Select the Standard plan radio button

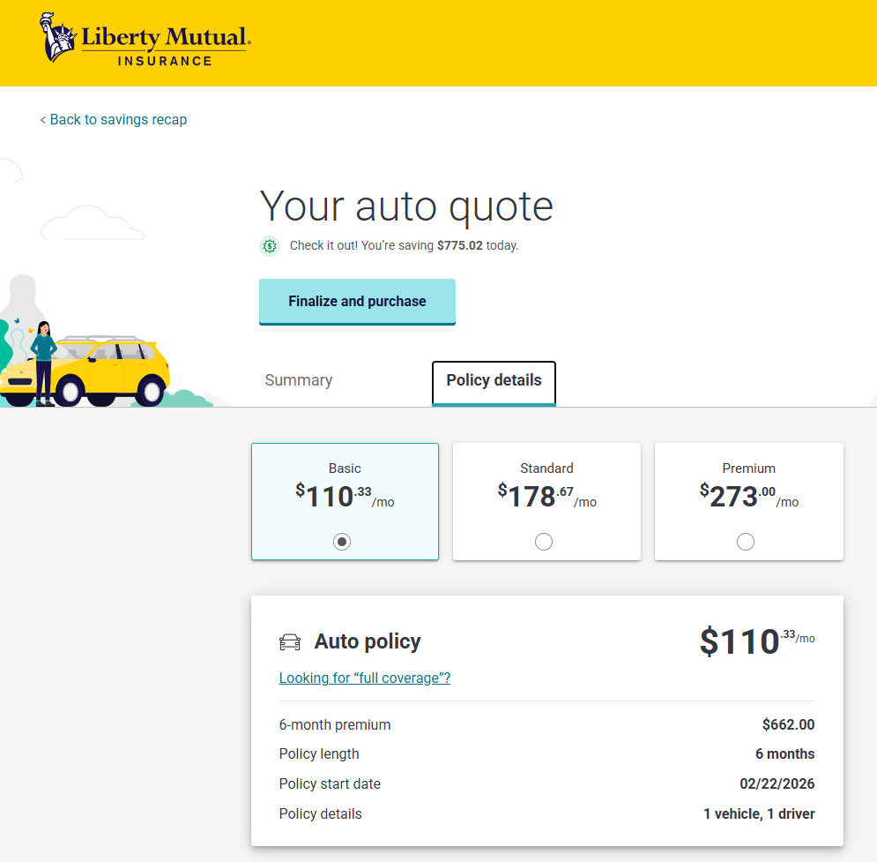[544, 542]
